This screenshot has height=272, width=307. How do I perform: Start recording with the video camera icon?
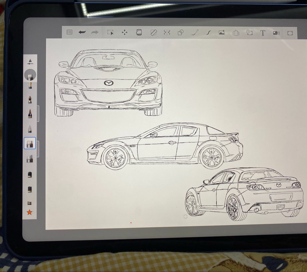[276, 33]
